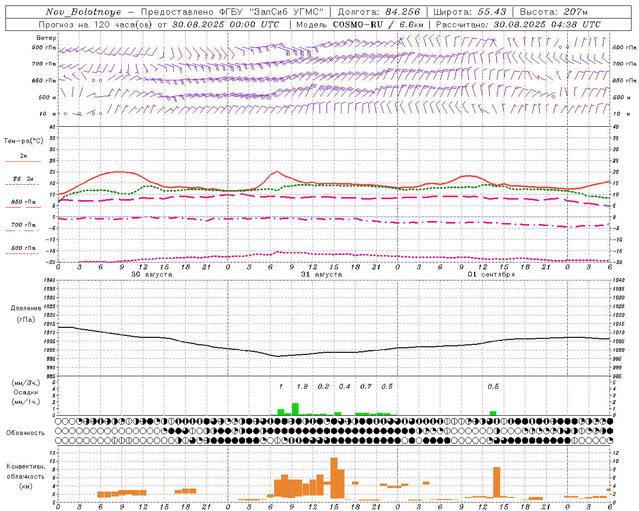Click the Ветер panel label
The height and width of the screenshot is (511, 639).
tap(46, 38)
